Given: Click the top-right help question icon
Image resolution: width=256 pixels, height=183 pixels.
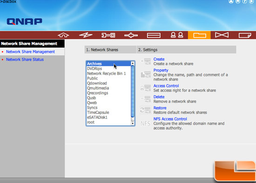Looking at the screenshot, I should pos(244,1).
